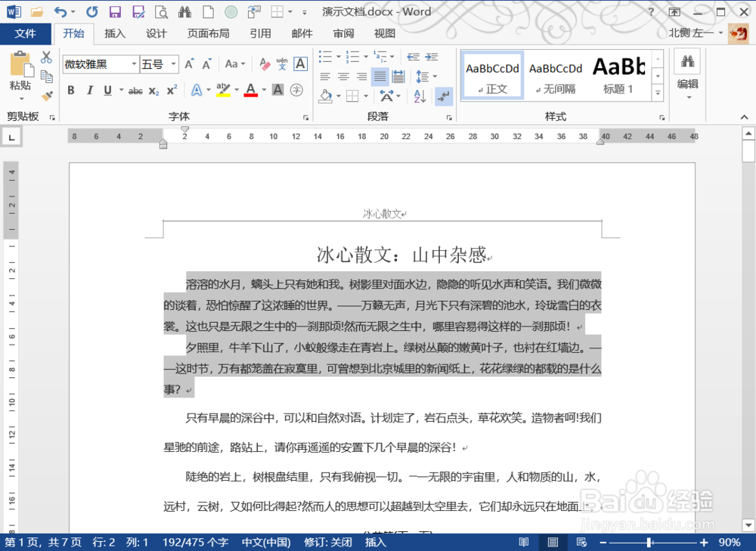This screenshot has height=551, width=756.
Task: Expand the underline style dropdown arrow
Action: click(122, 90)
